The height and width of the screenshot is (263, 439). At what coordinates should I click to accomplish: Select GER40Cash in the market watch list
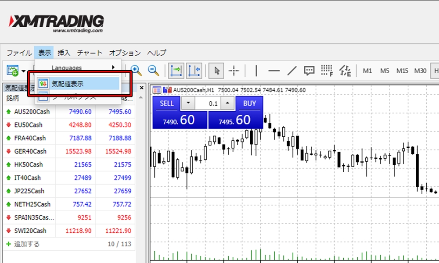tap(30, 151)
